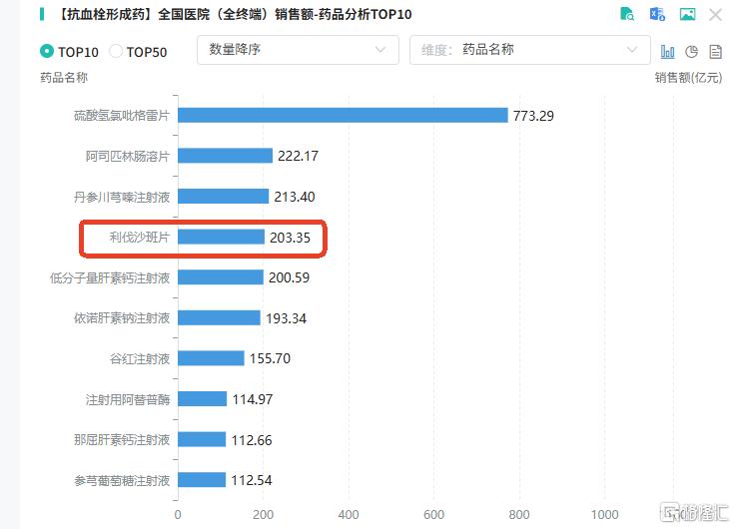
Task: Select the TOP10 radio button
Action: coord(47,51)
